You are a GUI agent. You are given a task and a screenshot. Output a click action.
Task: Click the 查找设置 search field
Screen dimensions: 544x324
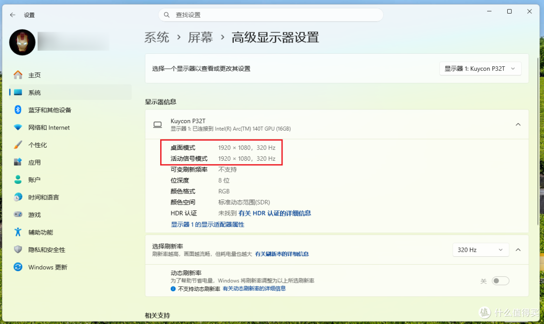271,15
